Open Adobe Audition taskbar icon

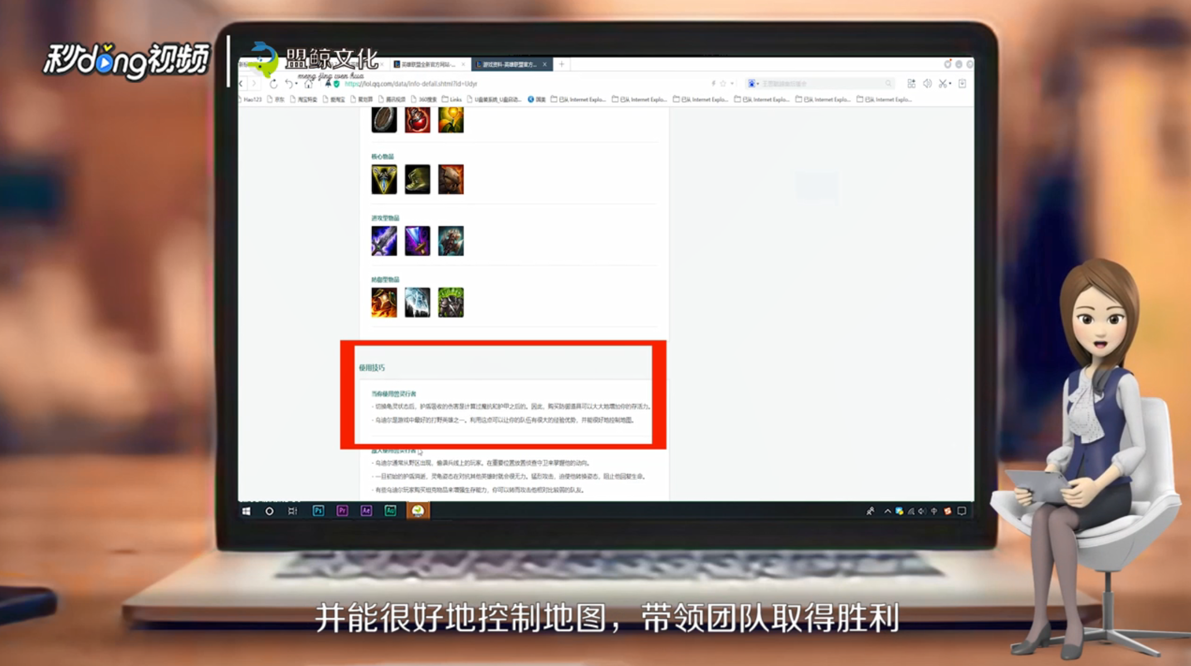[x=390, y=511]
